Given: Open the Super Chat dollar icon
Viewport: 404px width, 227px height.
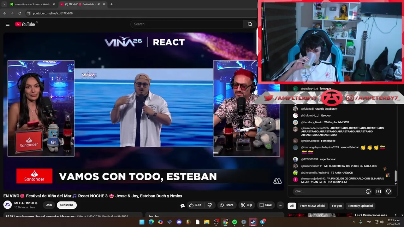Looking at the screenshot, I should [x=378, y=191].
